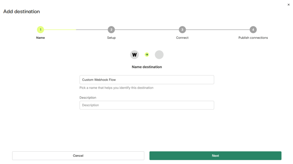
Task: Click the helper text below the name field
Action: tap(116, 88)
